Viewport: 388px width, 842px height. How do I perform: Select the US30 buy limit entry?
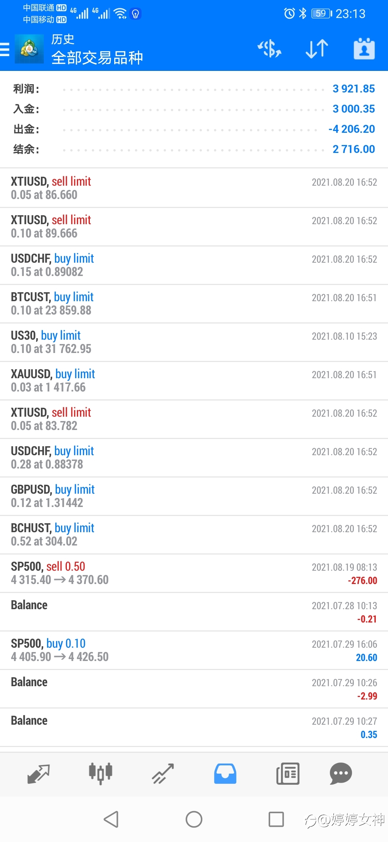[194, 342]
